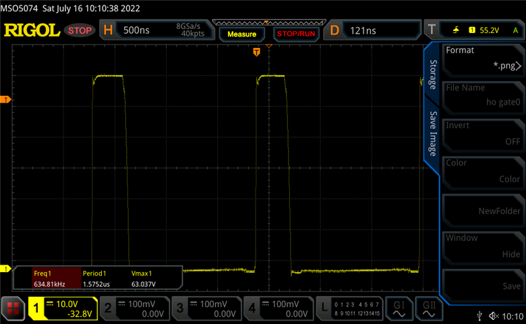Toggle channel 2 on
Image resolution: width=526 pixels, height=324 pixels.
pos(135,308)
